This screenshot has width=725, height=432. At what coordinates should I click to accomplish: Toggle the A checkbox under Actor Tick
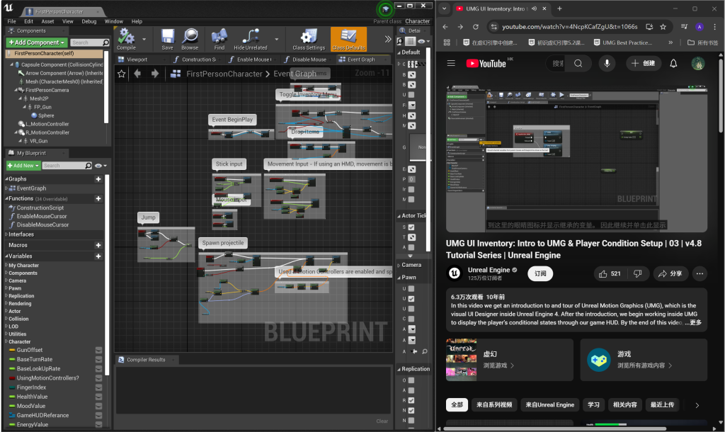[411, 247]
